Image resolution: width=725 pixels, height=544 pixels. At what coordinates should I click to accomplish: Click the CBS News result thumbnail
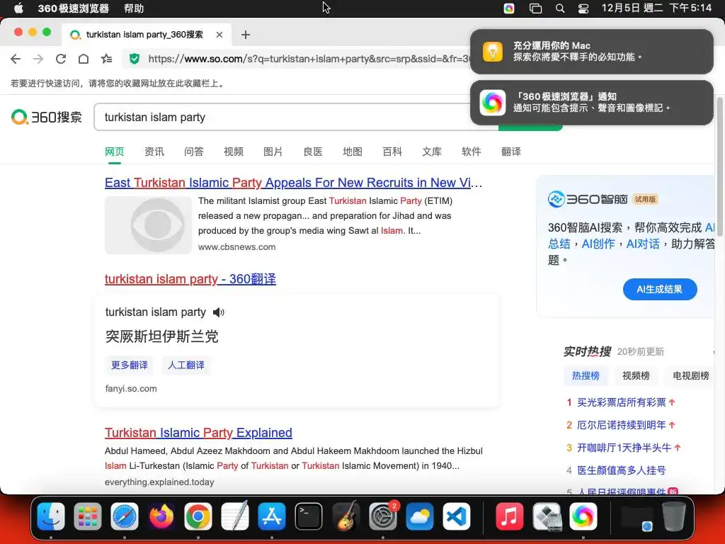[148, 225]
